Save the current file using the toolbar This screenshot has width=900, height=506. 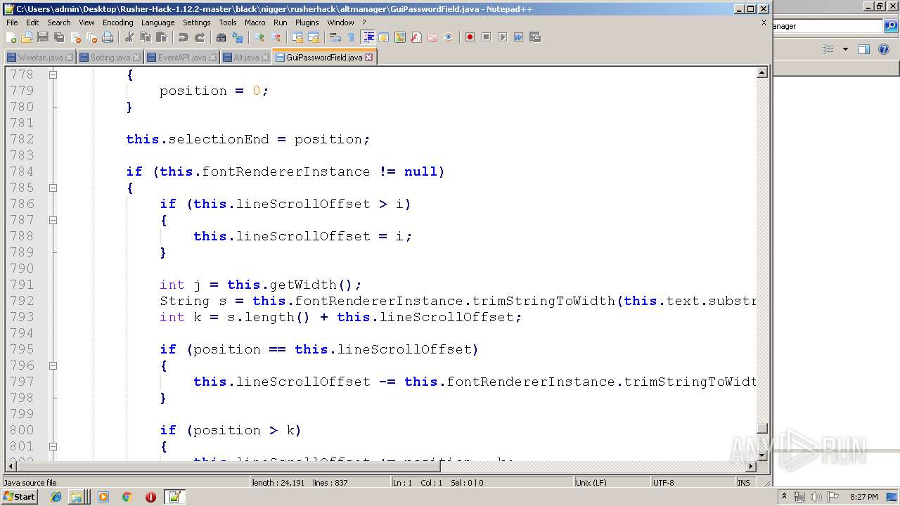point(42,37)
